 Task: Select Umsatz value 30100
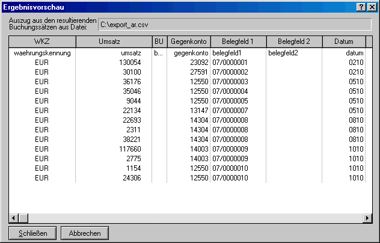132,72
